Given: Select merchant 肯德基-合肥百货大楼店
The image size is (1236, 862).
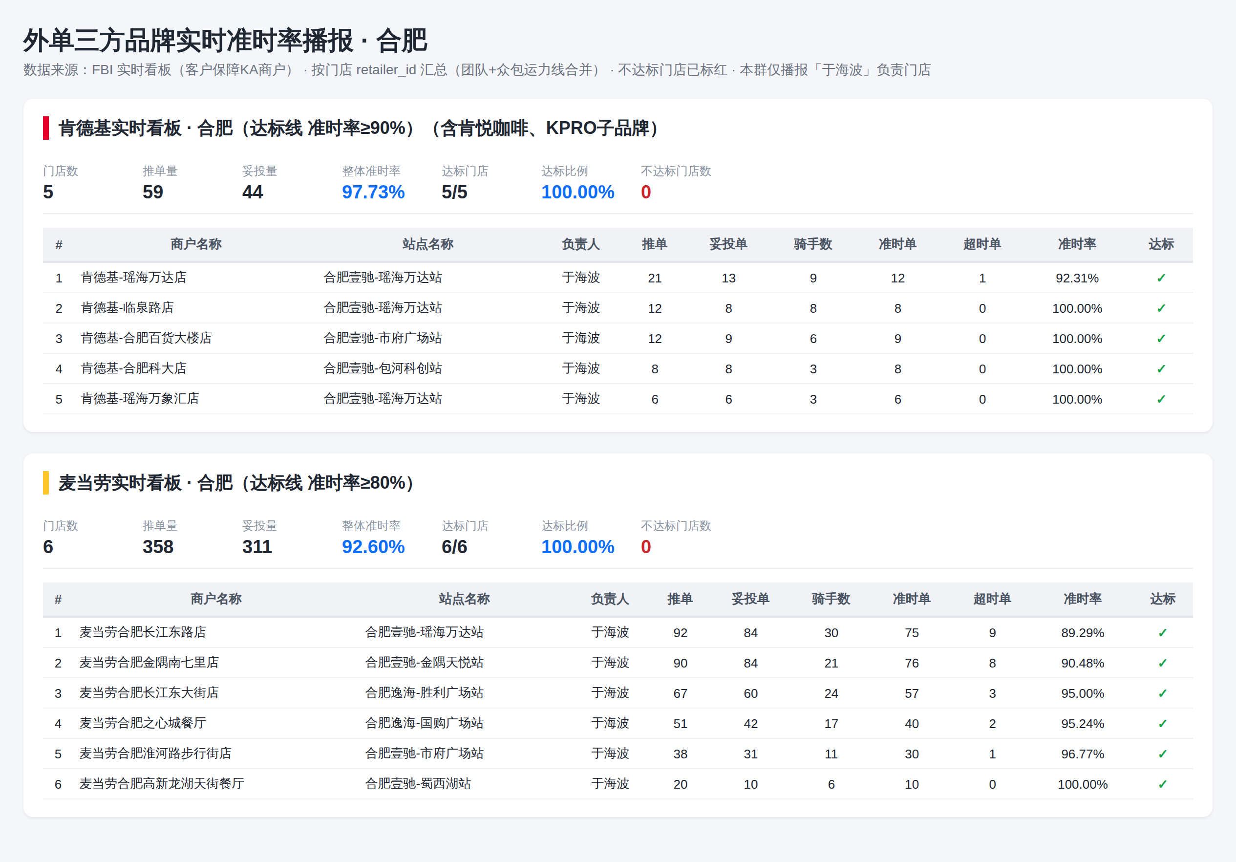Looking at the screenshot, I should (x=147, y=338).
